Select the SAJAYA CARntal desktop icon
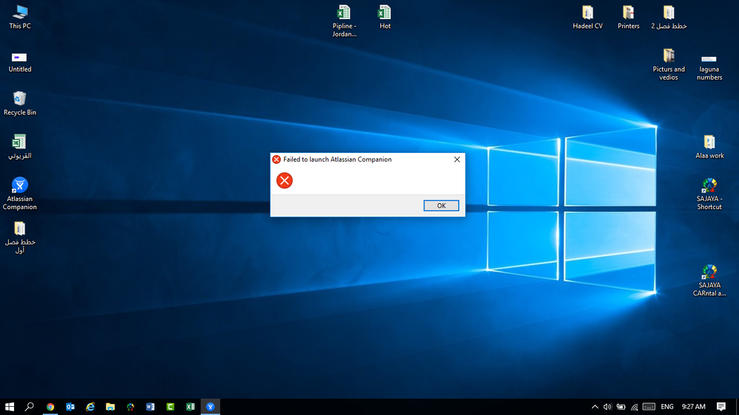Viewport: 739px width, 415px height. click(709, 281)
